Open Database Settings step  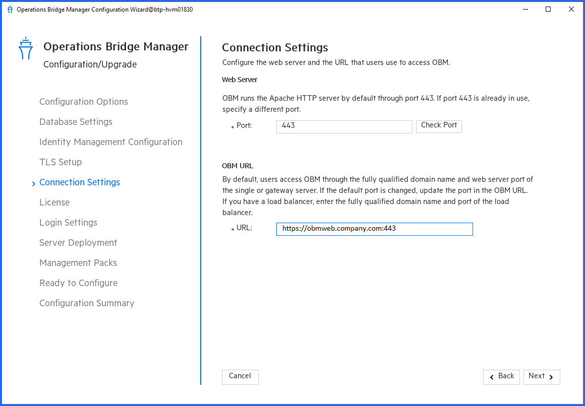click(x=76, y=122)
